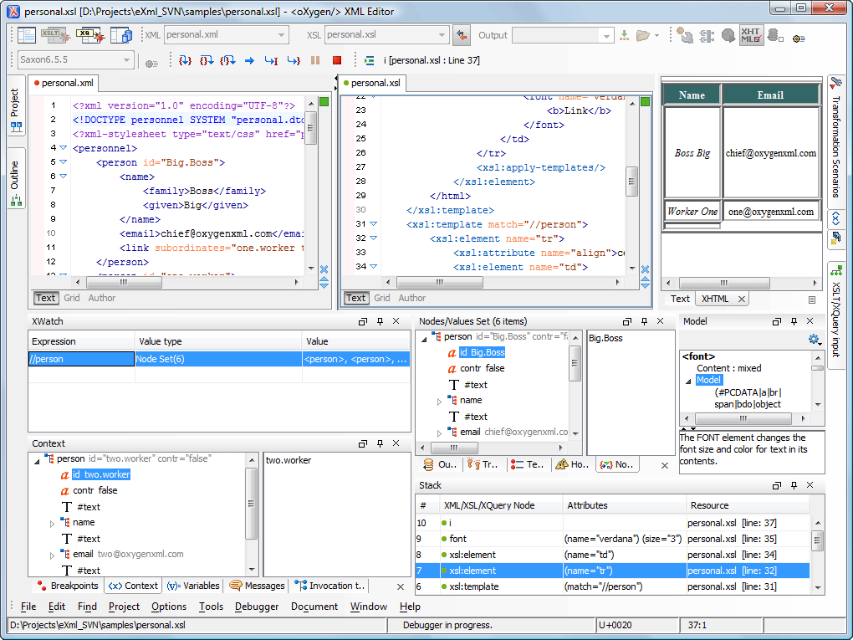Switch personal.xml editor to Grid mode
853x640 pixels.
coord(71,298)
